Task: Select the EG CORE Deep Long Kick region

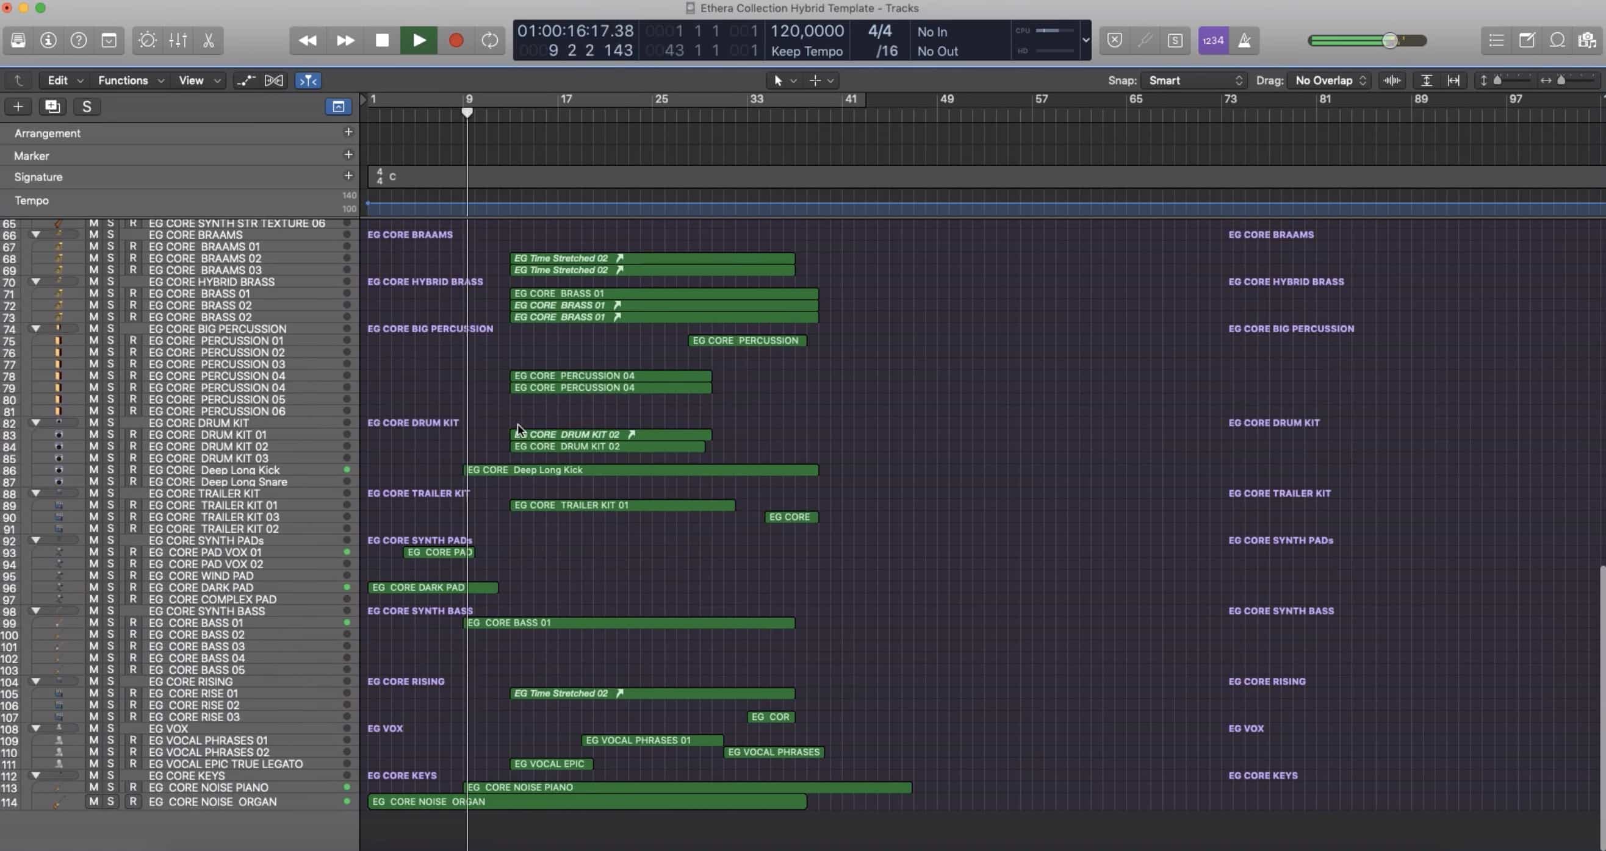Action: (x=642, y=471)
